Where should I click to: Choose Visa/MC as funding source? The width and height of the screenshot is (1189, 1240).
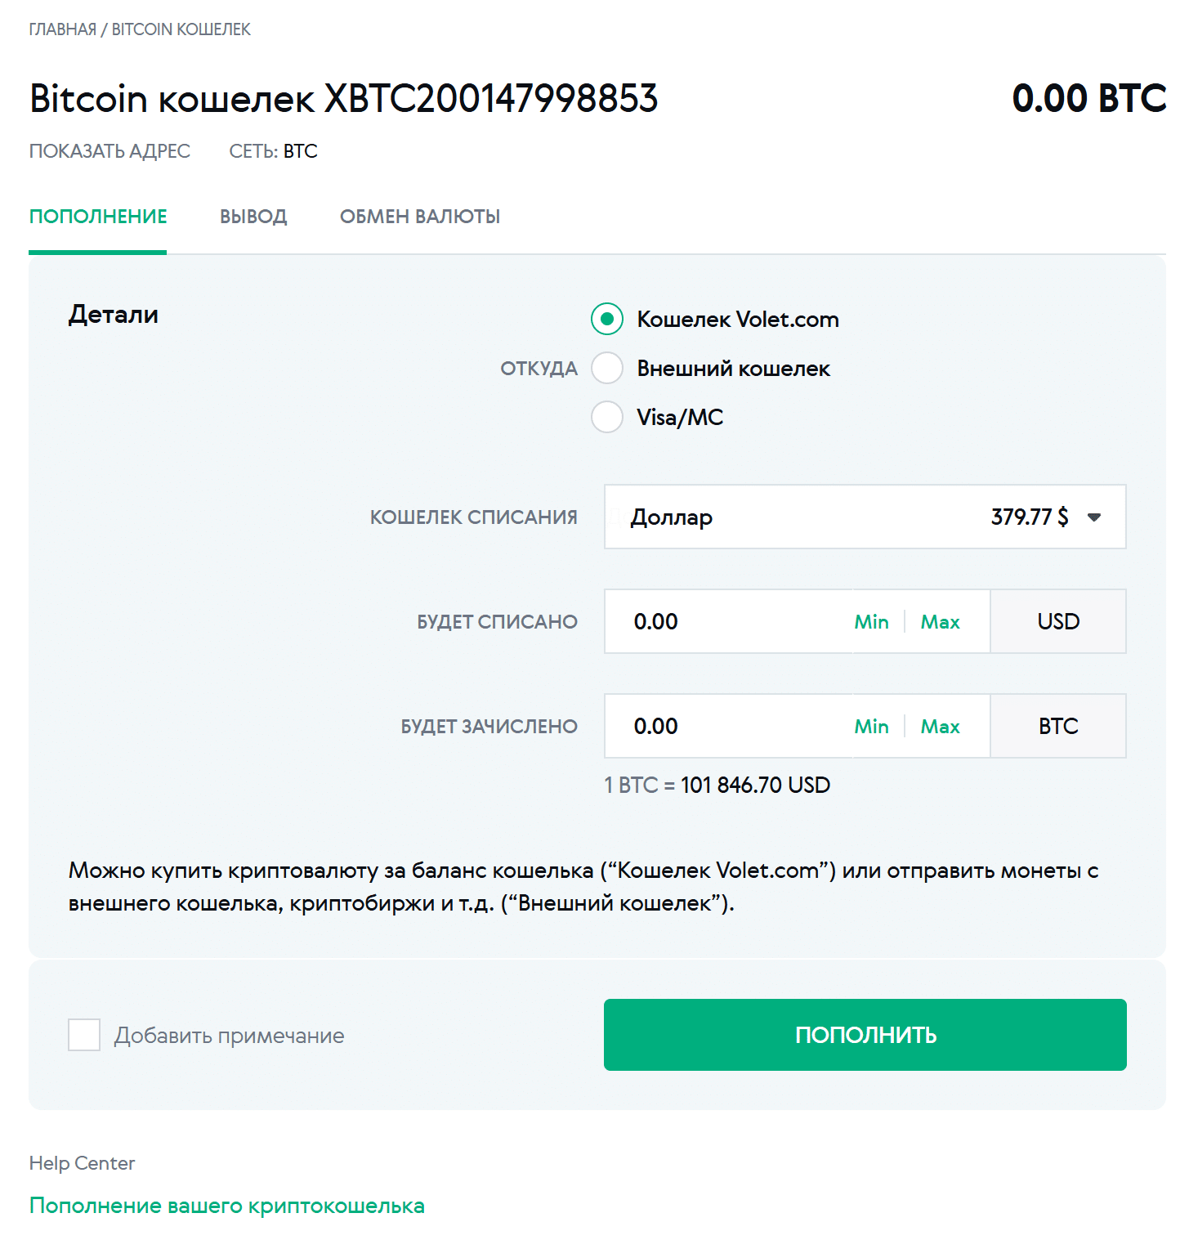(x=607, y=417)
